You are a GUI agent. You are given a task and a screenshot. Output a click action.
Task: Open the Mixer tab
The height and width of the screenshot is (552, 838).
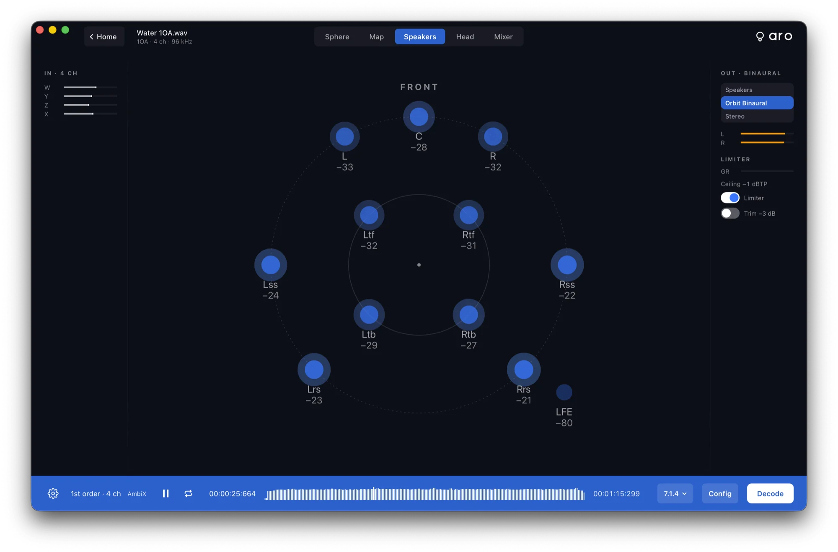(x=503, y=36)
